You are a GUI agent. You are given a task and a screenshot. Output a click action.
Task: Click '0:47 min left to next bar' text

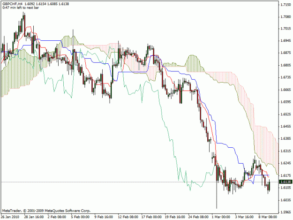coord(21,8)
